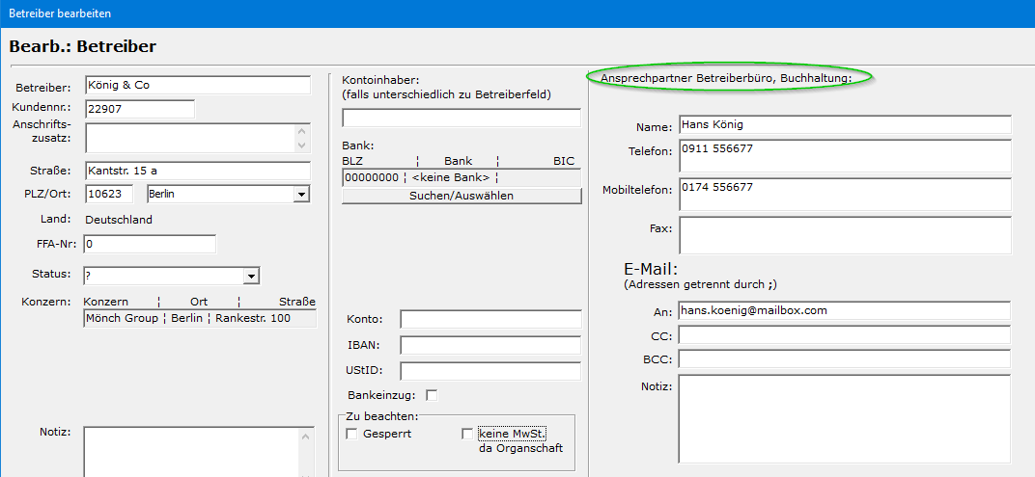Select the Mobiltelefon text box

[844, 195]
